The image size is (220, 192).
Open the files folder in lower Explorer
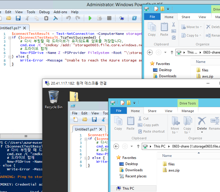[169, 164]
